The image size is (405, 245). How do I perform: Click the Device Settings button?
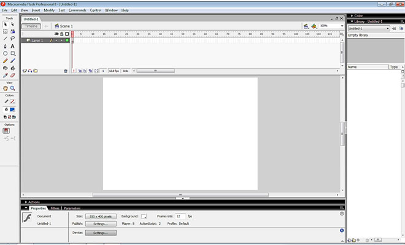[x=101, y=233]
